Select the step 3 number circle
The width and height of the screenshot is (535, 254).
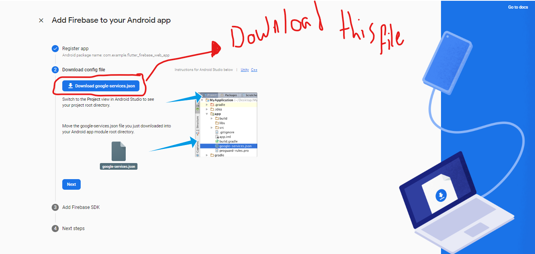(x=55, y=207)
